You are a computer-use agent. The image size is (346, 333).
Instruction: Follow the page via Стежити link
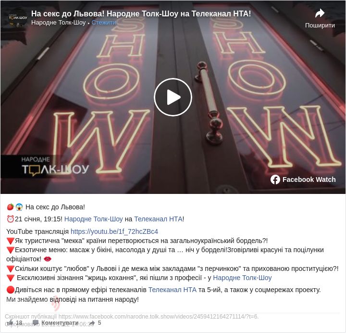click(104, 23)
